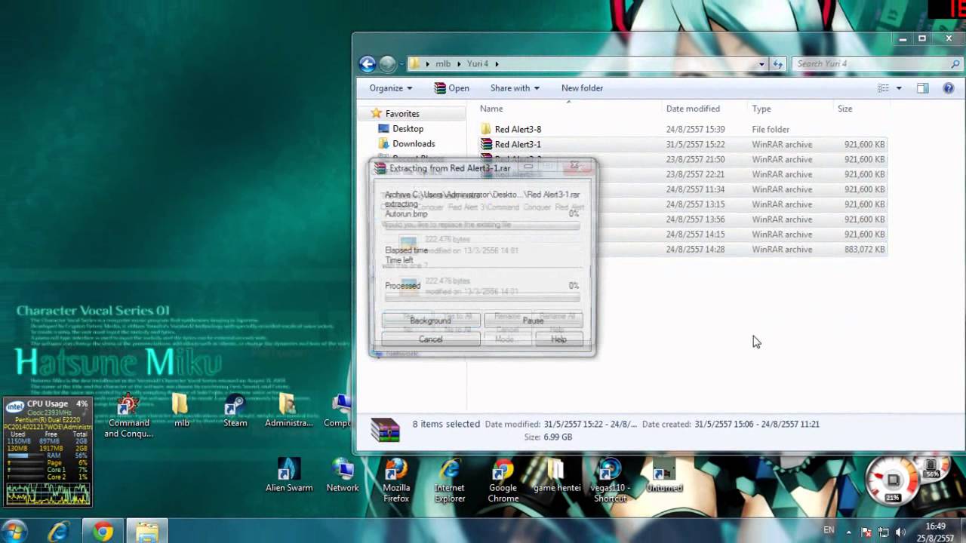Open Steam desktop shortcut
Screen dimensions: 966x543
[x=235, y=410]
